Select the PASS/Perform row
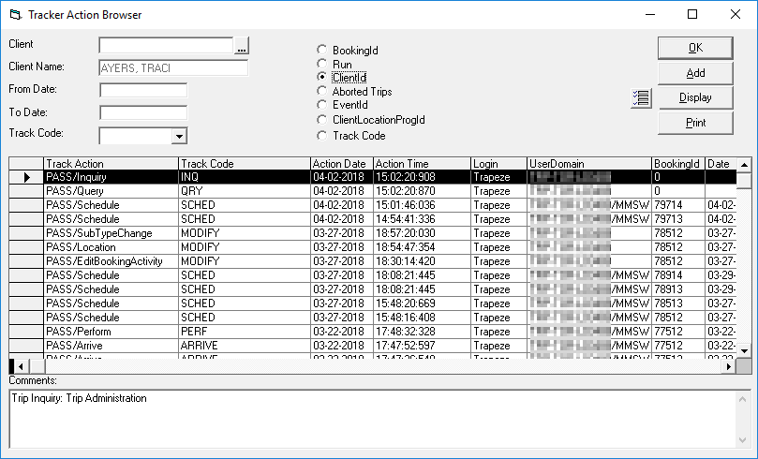 (x=372, y=332)
